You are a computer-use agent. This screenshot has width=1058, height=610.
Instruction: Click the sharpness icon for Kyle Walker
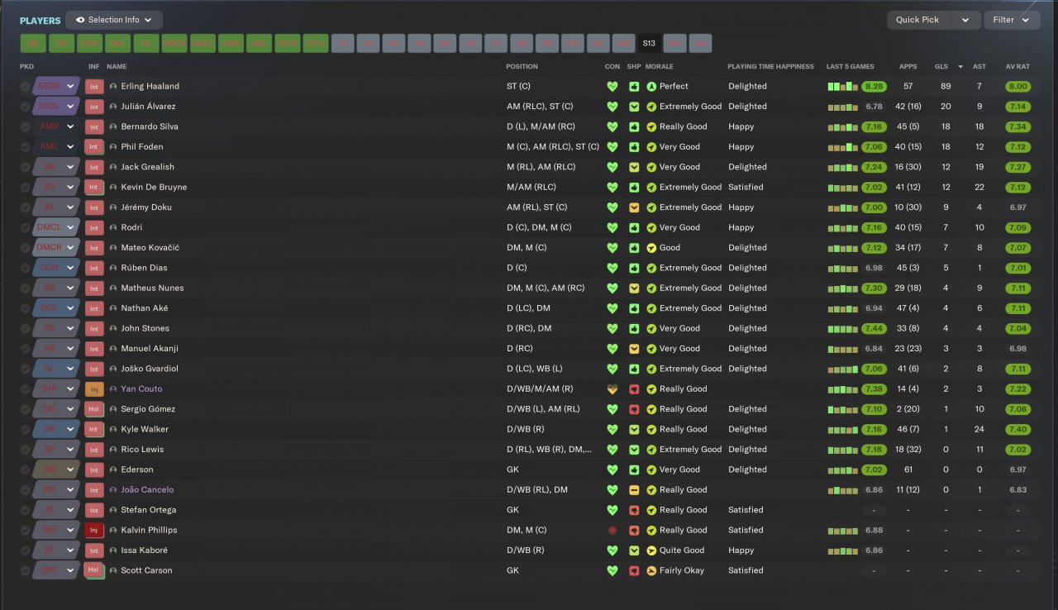tap(634, 429)
